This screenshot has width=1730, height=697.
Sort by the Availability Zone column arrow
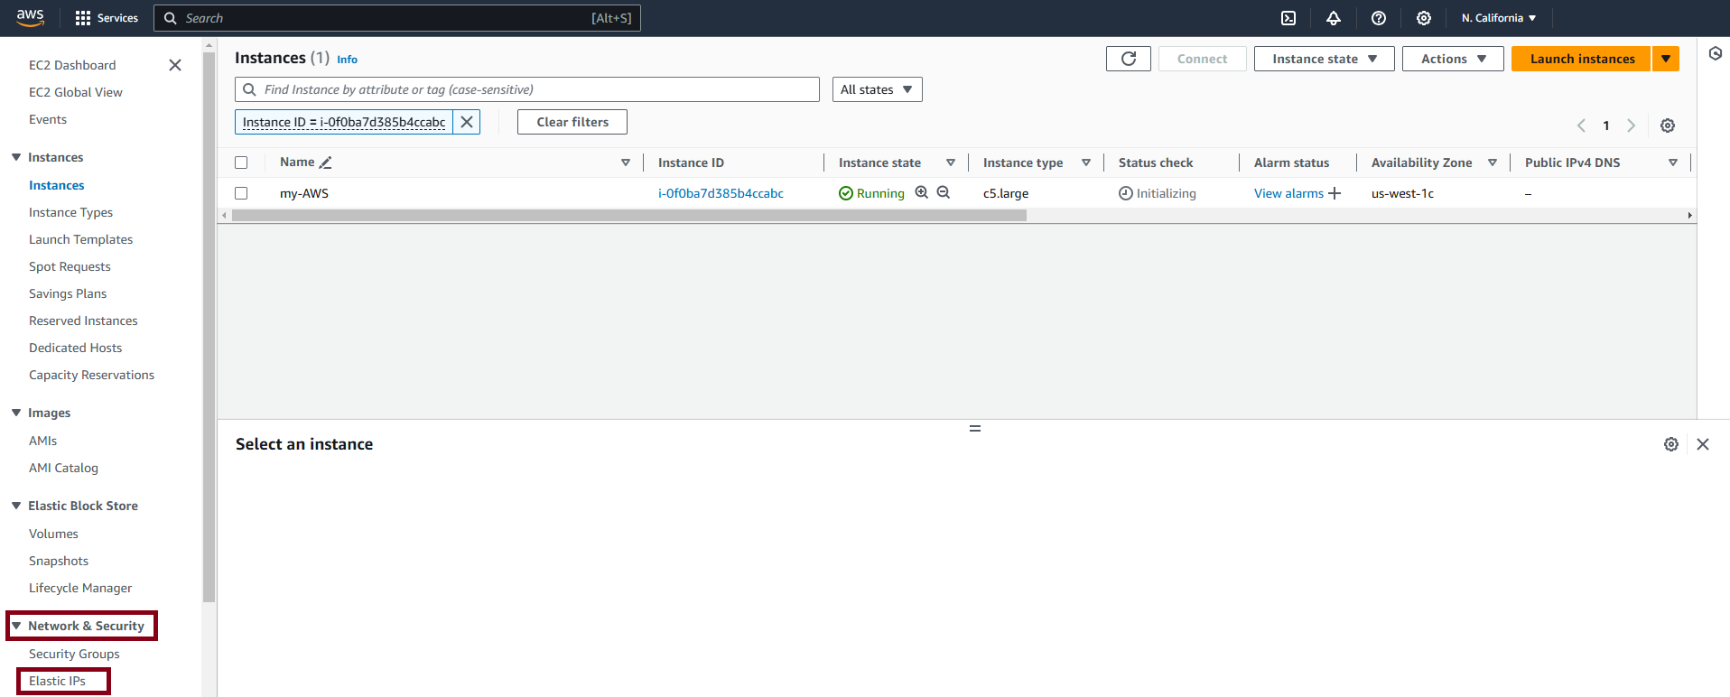[x=1493, y=163]
